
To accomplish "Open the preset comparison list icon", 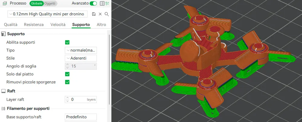I will pos(102,3).
